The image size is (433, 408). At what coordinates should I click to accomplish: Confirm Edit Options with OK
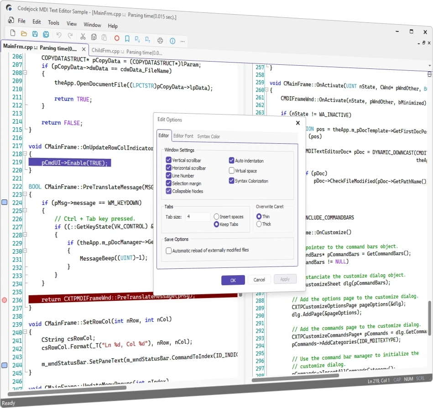pos(233,280)
